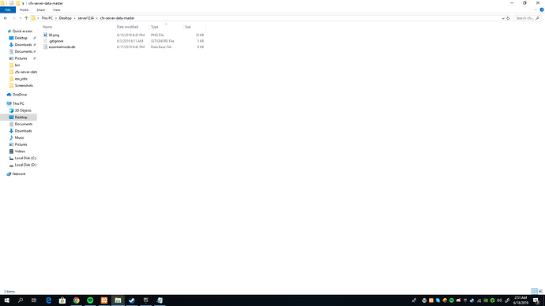Open the recent locations dropdown arrow

[x=21, y=18]
